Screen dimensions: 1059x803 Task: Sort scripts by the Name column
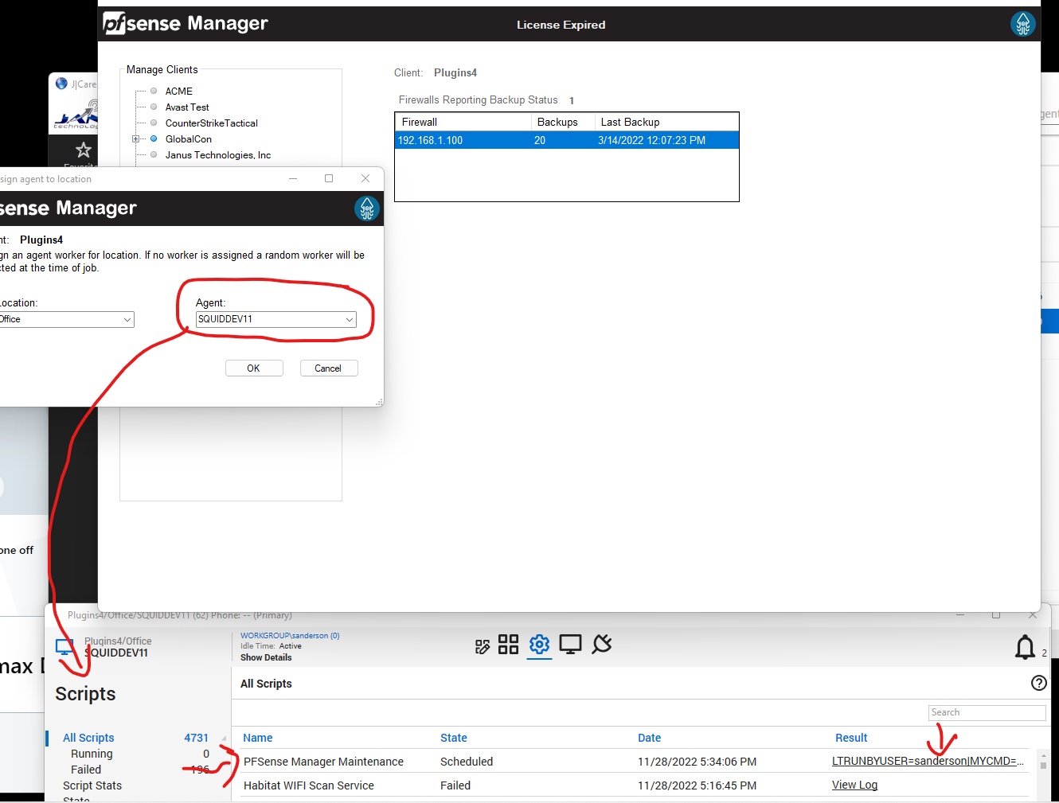click(x=258, y=738)
